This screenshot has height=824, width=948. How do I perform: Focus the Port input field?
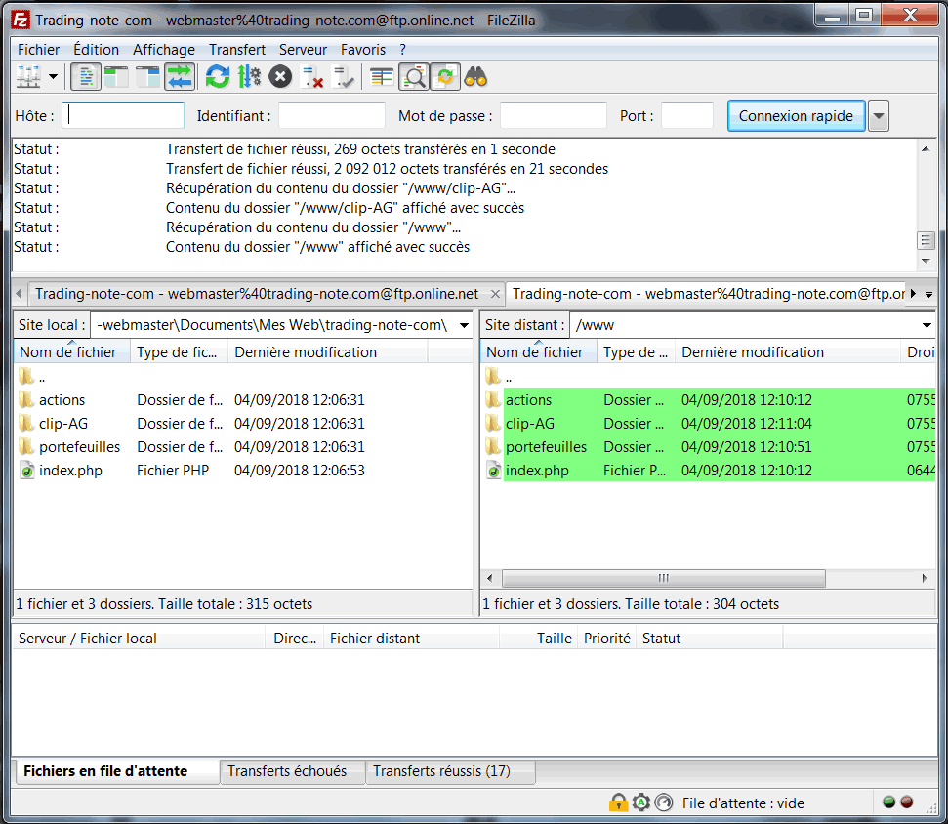(x=687, y=115)
